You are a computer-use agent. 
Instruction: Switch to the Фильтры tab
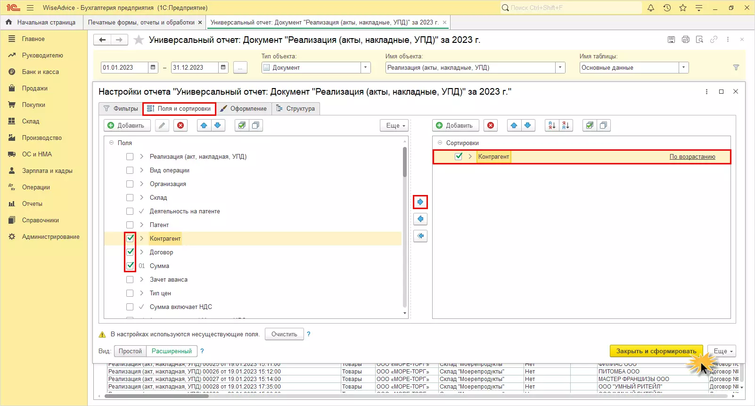point(121,108)
